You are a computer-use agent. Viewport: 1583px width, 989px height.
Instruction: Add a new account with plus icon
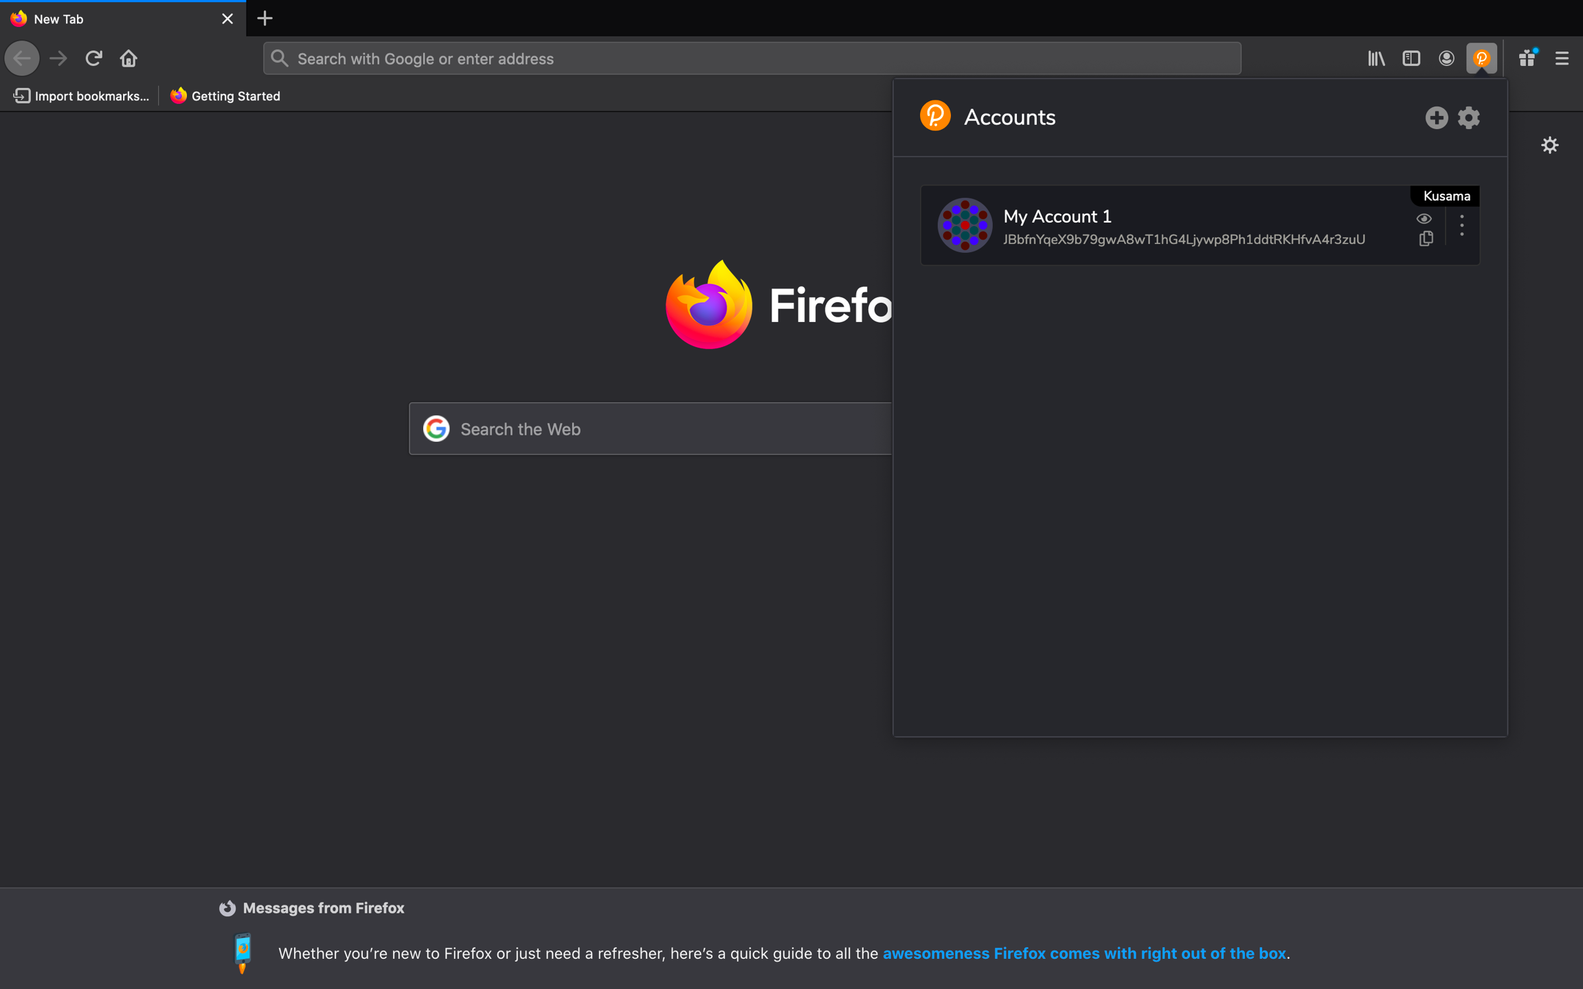(x=1436, y=117)
